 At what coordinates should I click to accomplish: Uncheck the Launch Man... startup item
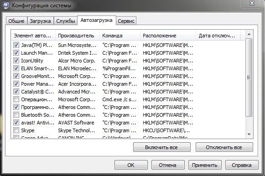pos(16,53)
